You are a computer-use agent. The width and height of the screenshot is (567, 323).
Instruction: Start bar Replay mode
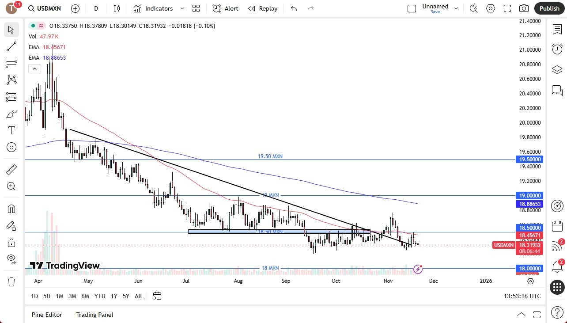click(x=263, y=8)
